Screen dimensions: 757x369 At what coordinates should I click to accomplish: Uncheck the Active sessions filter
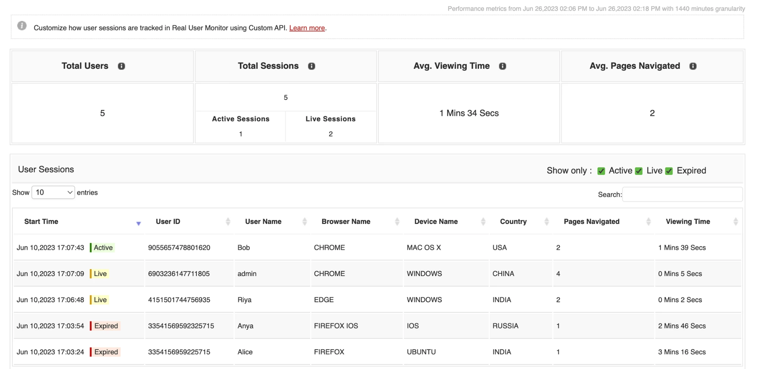(x=601, y=171)
